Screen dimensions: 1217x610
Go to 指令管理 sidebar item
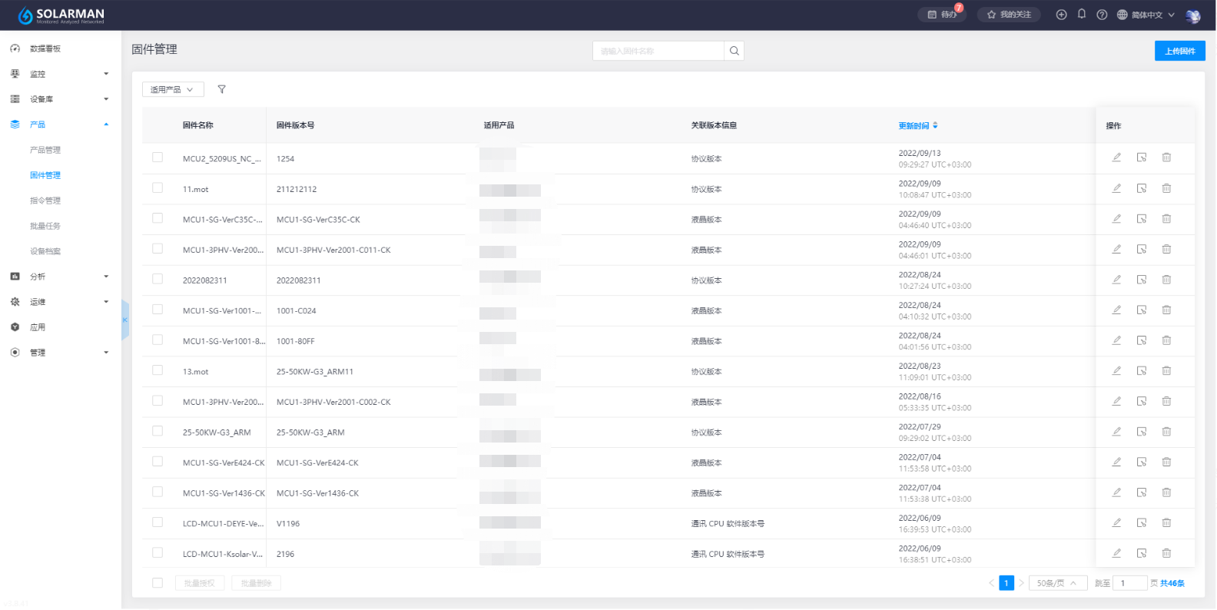(x=45, y=201)
